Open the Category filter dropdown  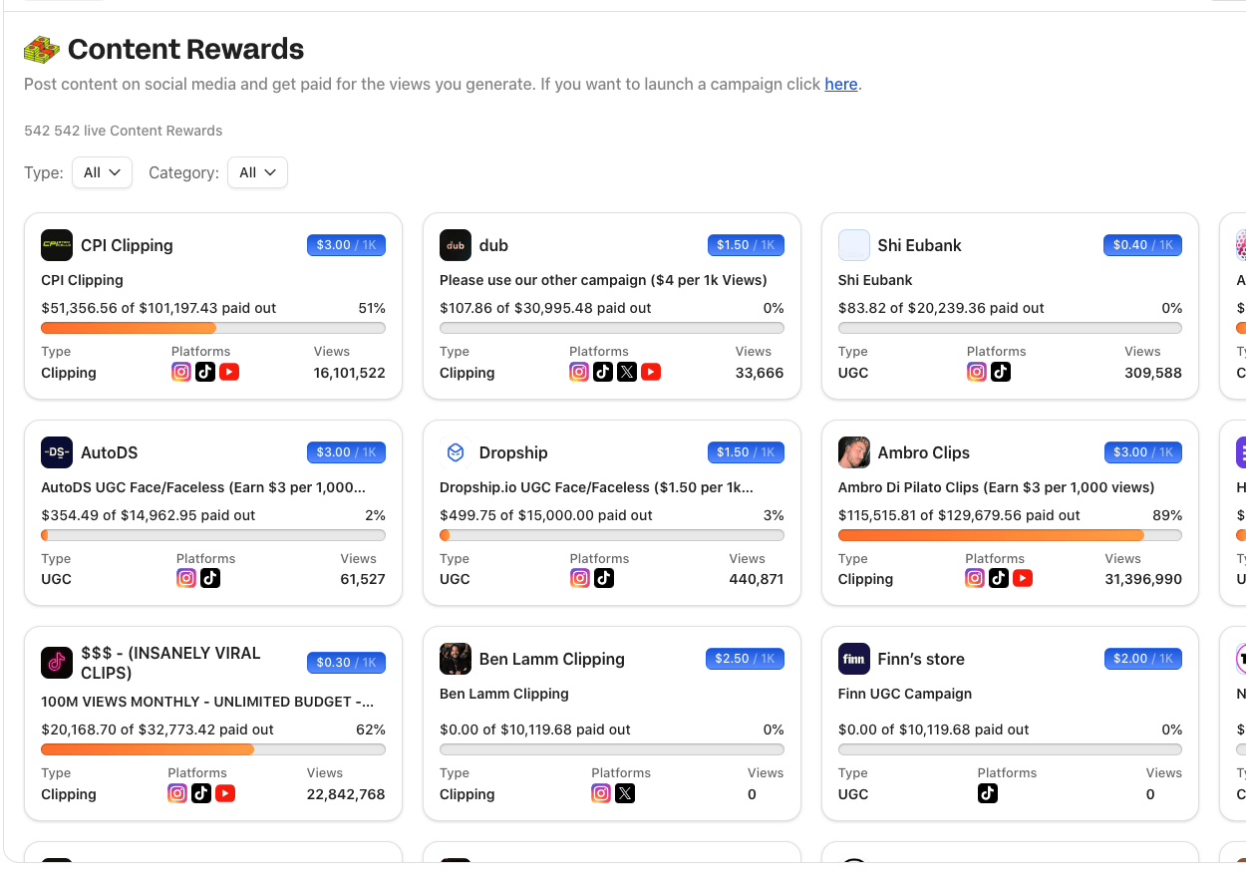click(x=257, y=172)
